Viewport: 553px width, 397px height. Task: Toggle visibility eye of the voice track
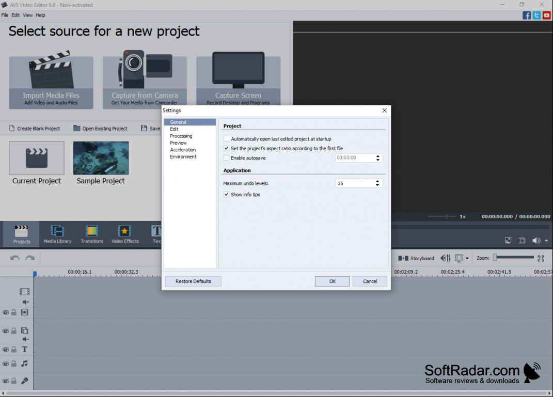click(x=6, y=381)
